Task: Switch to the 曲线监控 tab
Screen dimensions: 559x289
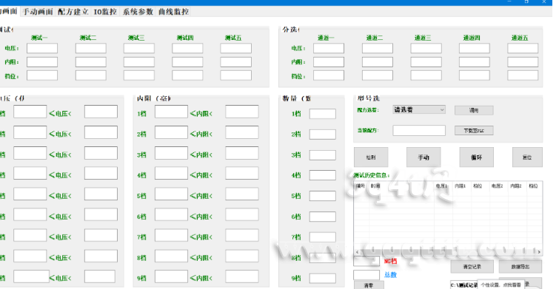Action: coord(173,12)
